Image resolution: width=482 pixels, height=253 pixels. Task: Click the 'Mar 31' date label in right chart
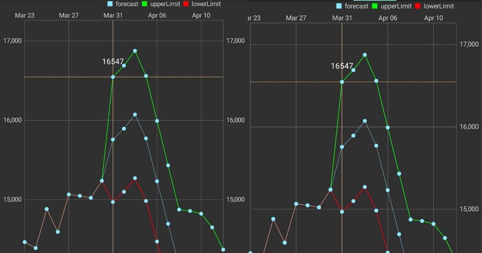pyautogui.click(x=342, y=18)
